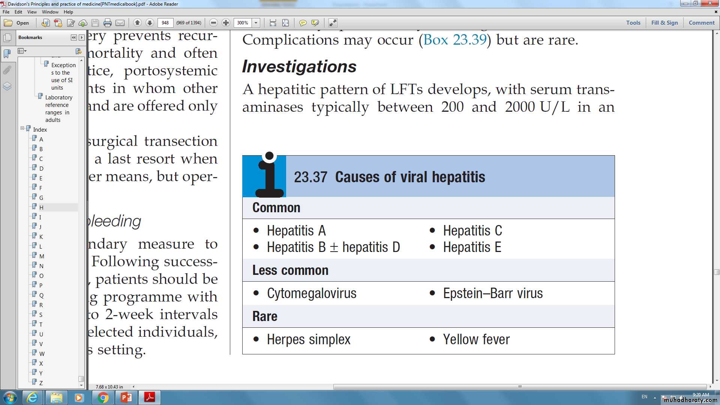Image resolution: width=720 pixels, height=405 pixels.
Task: Follow the Box 23.39 link
Action: pos(455,40)
